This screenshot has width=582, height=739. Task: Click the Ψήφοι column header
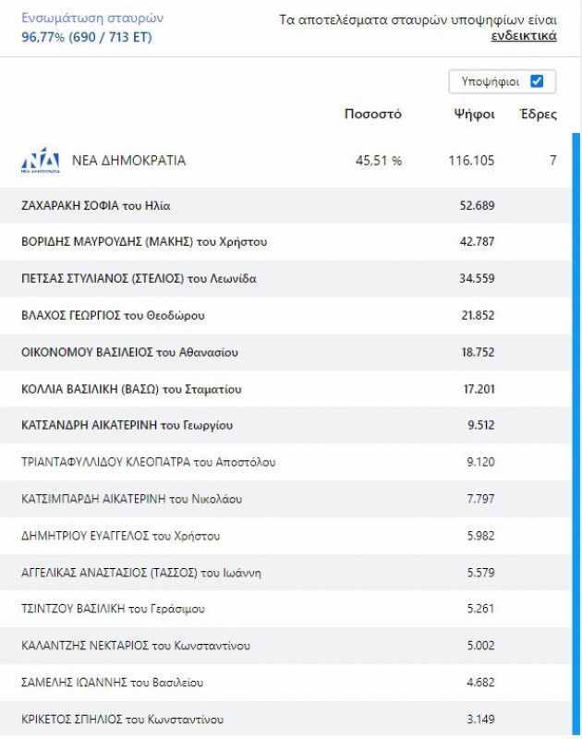pos(474,115)
